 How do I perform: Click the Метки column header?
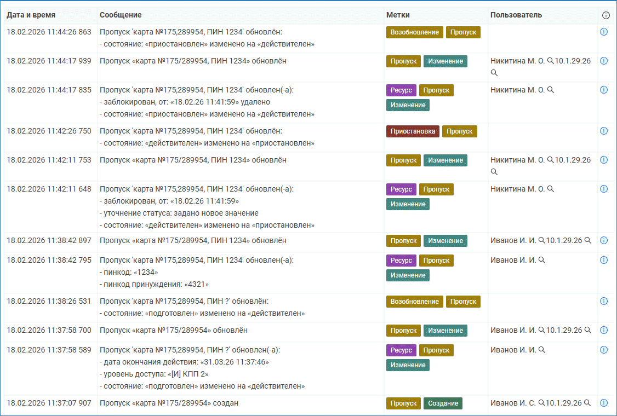pyautogui.click(x=398, y=15)
